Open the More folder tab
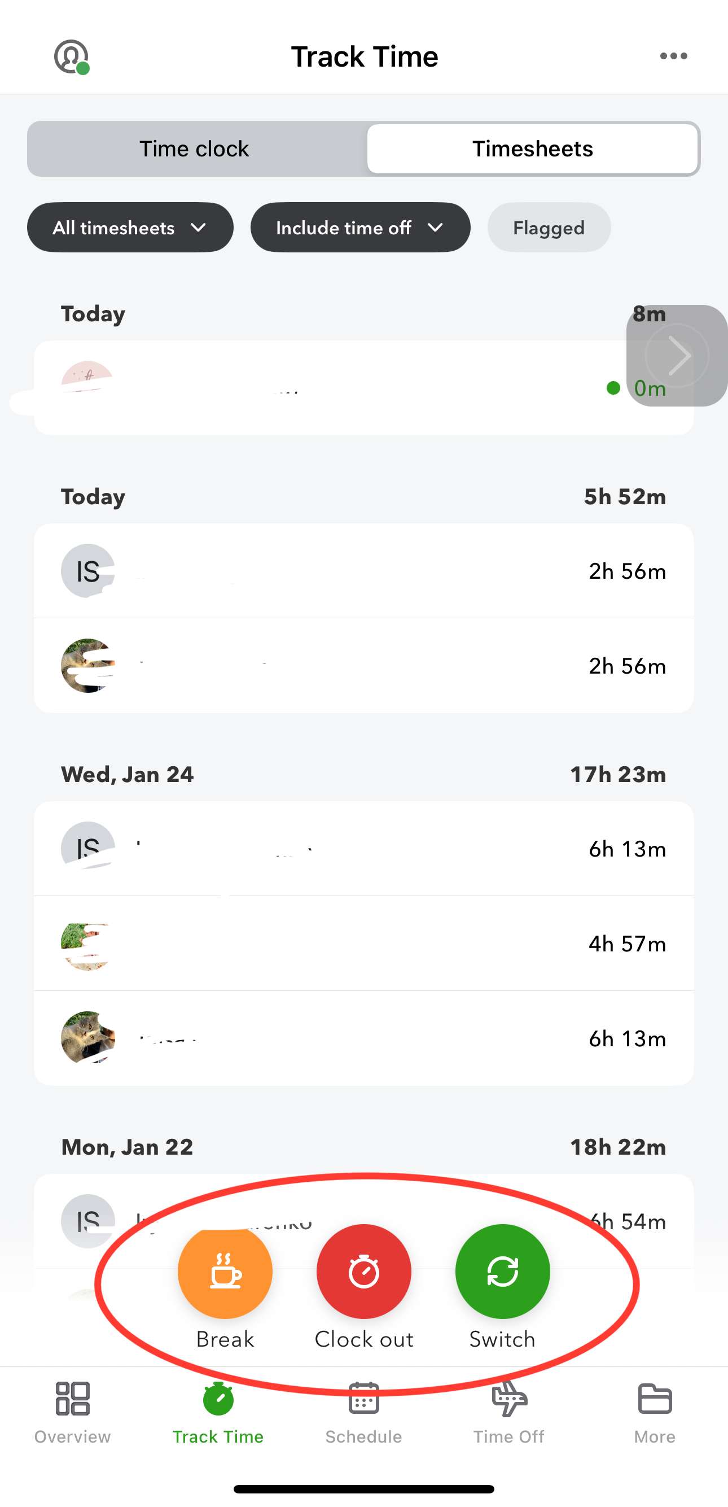Image resolution: width=728 pixels, height=1507 pixels. pyautogui.click(x=654, y=1412)
